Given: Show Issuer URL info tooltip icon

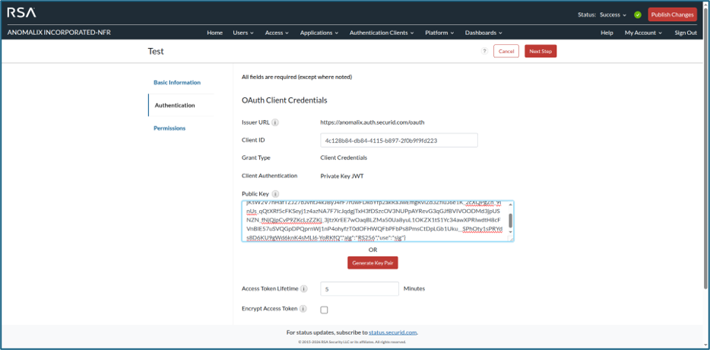Looking at the screenshot, I should tap(275, 123).
